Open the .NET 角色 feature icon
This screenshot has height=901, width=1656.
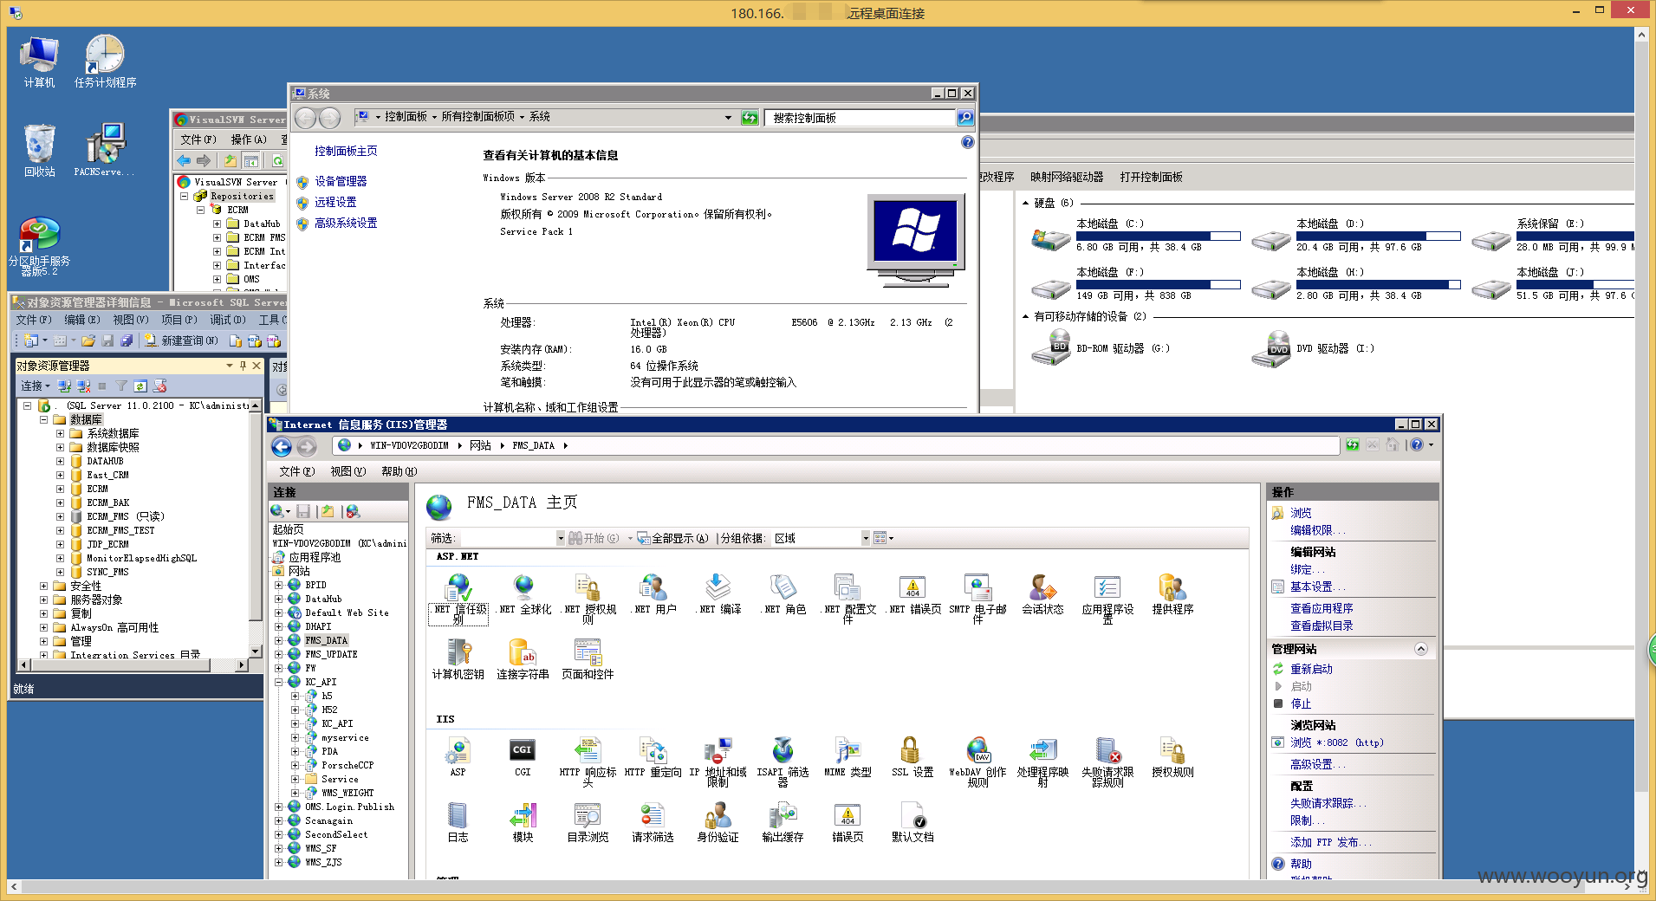(x=783, y=595)
